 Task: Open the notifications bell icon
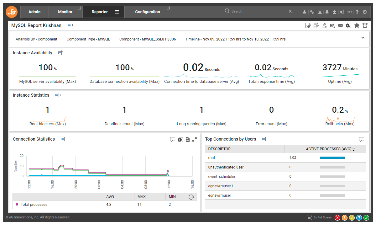click(327, 12)
